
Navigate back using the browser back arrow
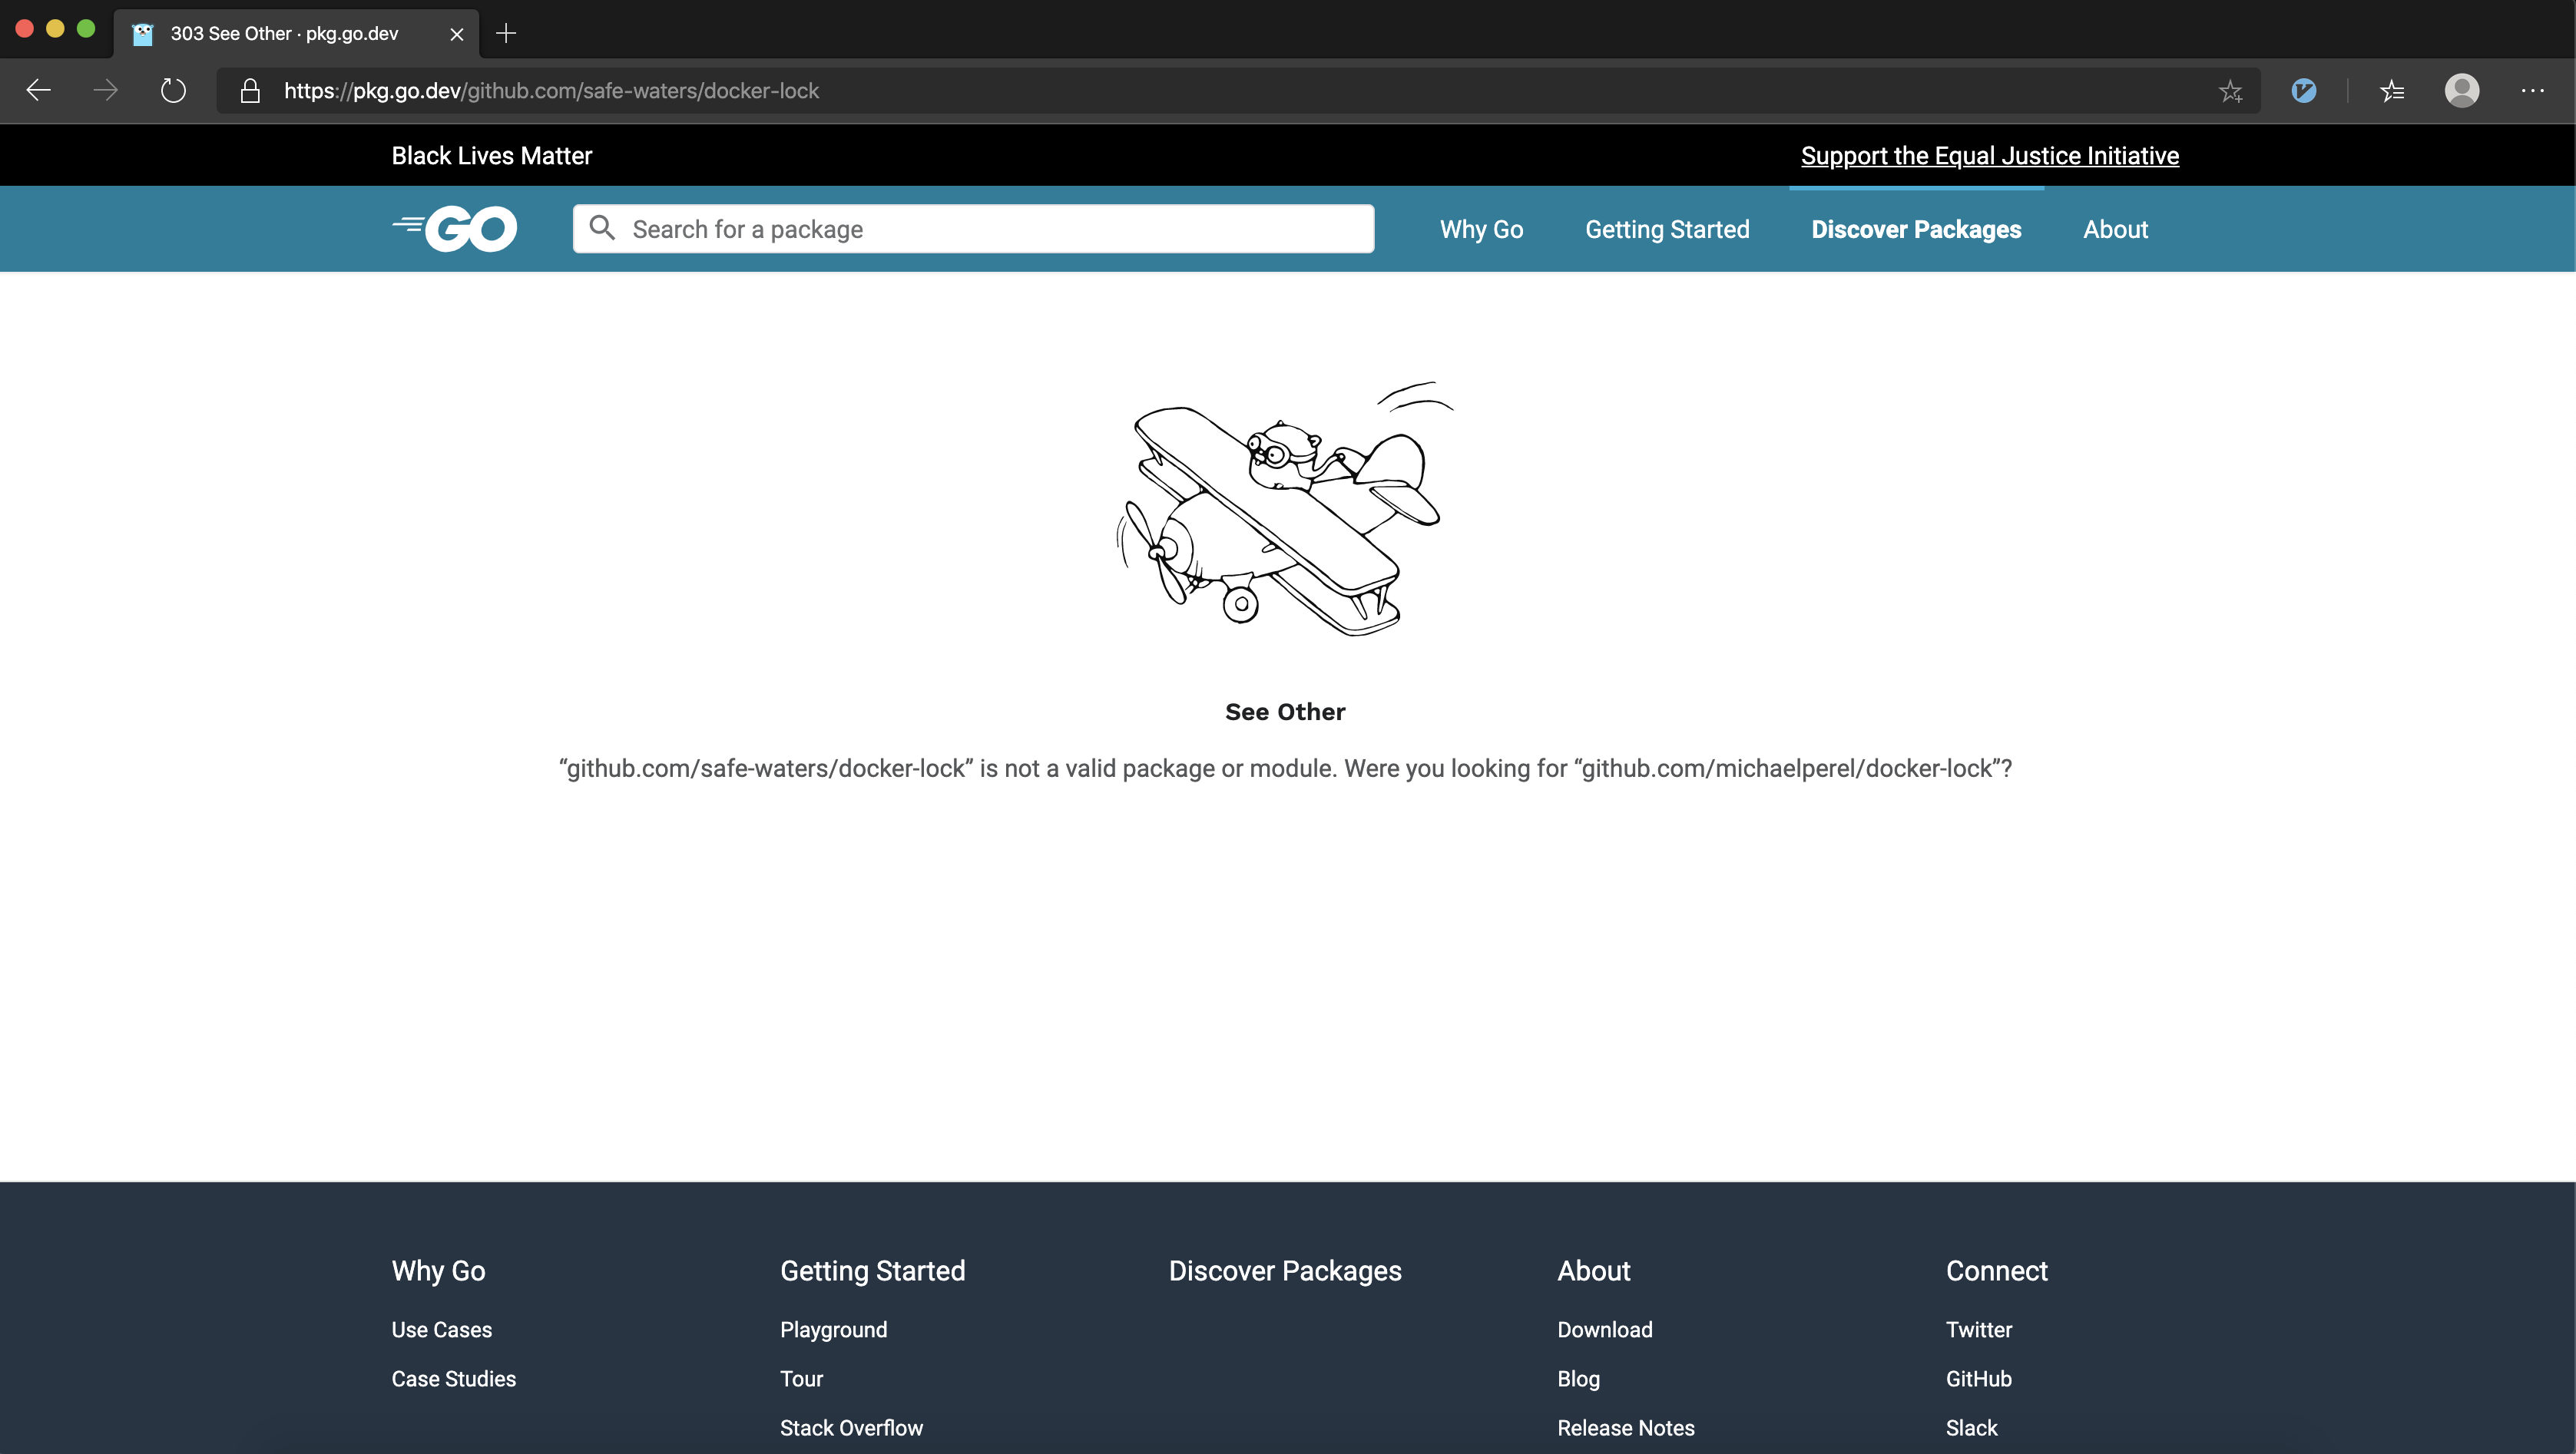click(37, 90)
